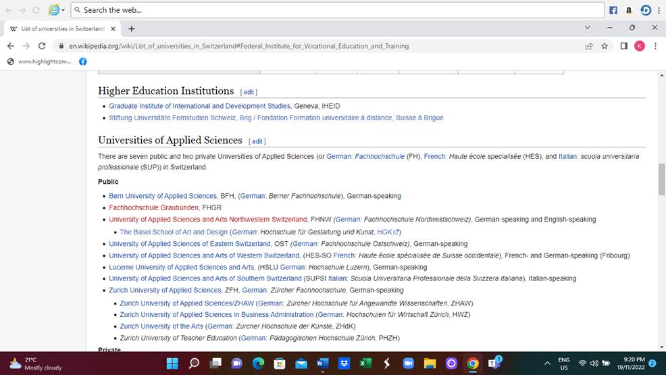Open Excel from taskbar
The width and height of the screenshot is (666, 375).
click(x=365, y=364)
